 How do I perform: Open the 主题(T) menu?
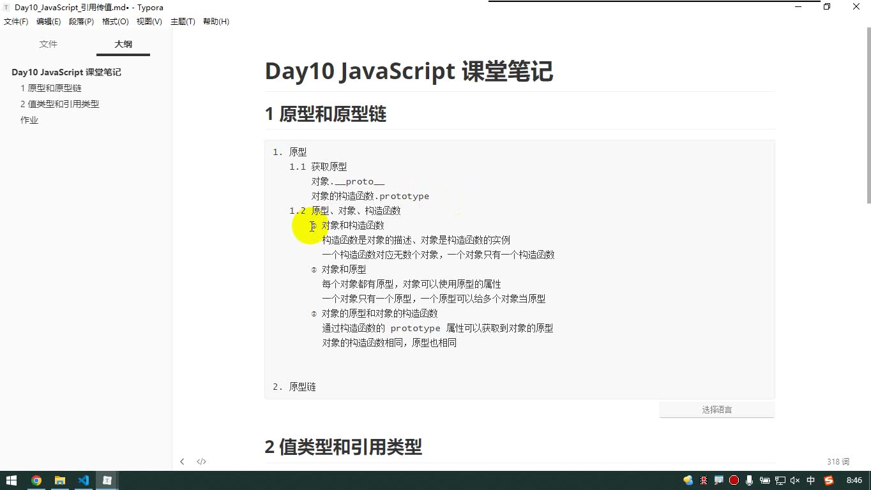pyautogui.click(x=183, y=22)
